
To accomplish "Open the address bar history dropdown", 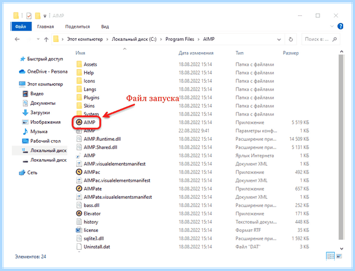I will pyautogui.click(x=279, y=40).
